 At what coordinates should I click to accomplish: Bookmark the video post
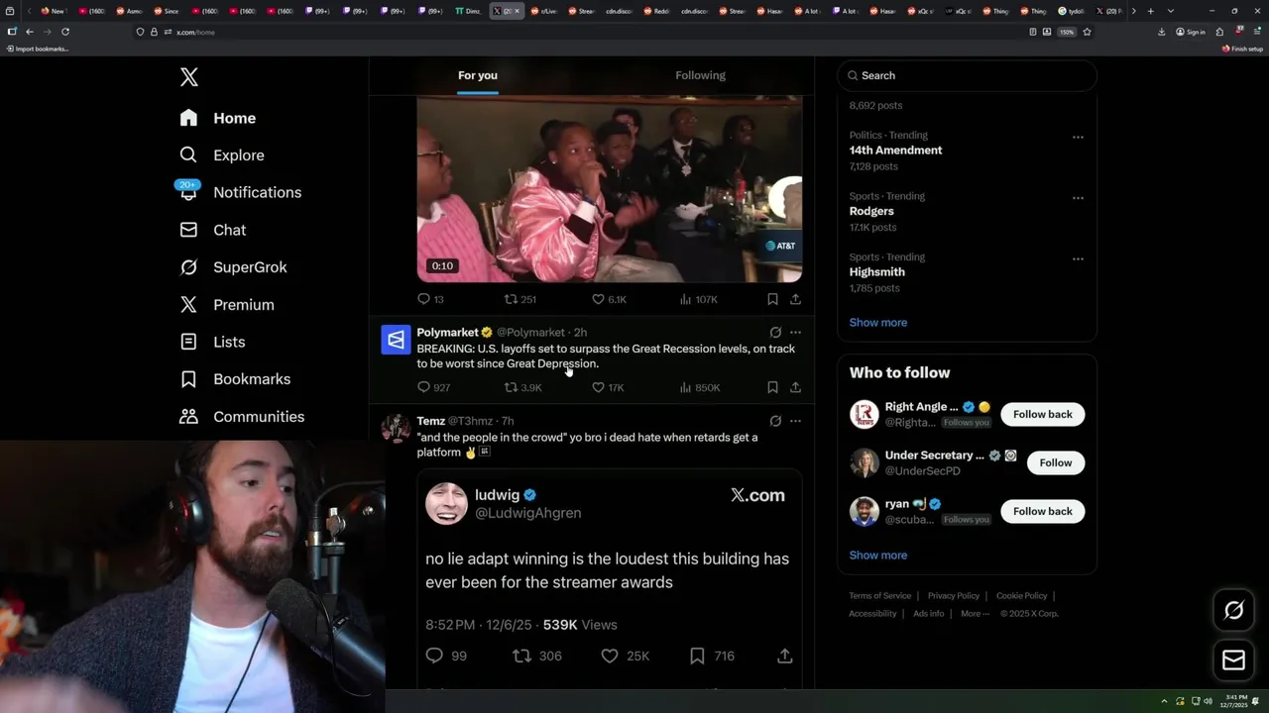point(772,299)
